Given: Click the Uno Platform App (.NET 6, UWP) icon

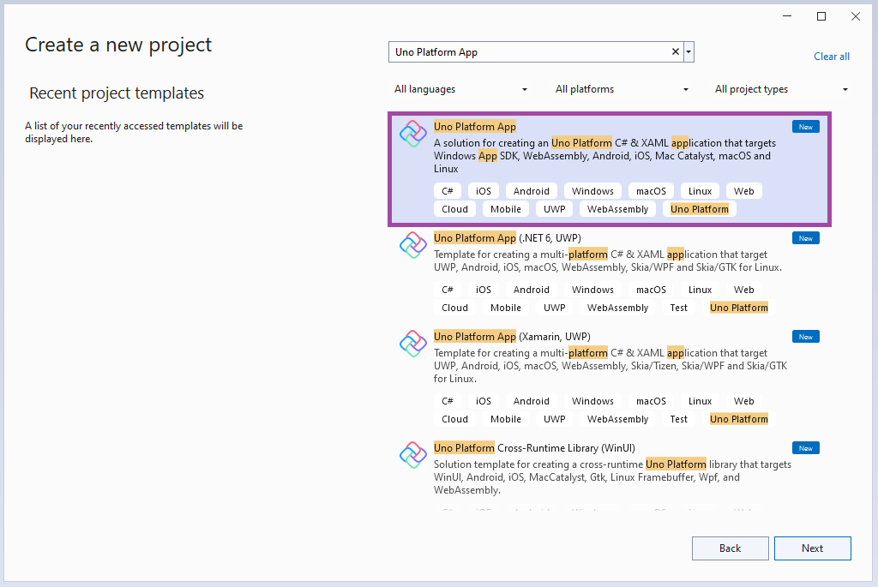Looking at the screenshot, I should point(413,246).
